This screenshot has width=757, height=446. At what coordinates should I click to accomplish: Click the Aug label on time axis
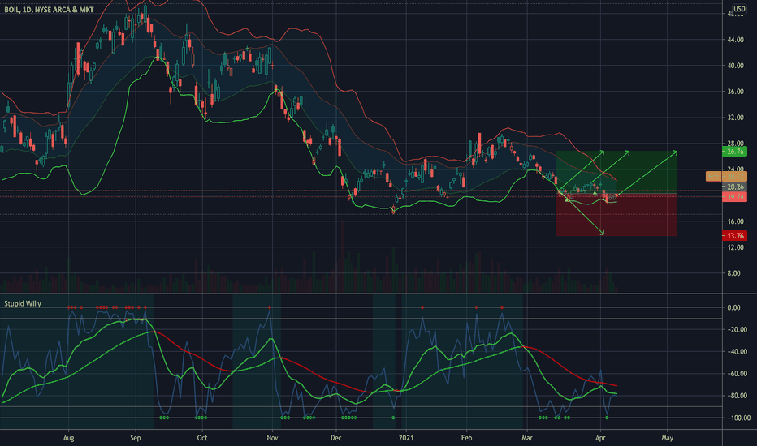[x=68, y=438]
